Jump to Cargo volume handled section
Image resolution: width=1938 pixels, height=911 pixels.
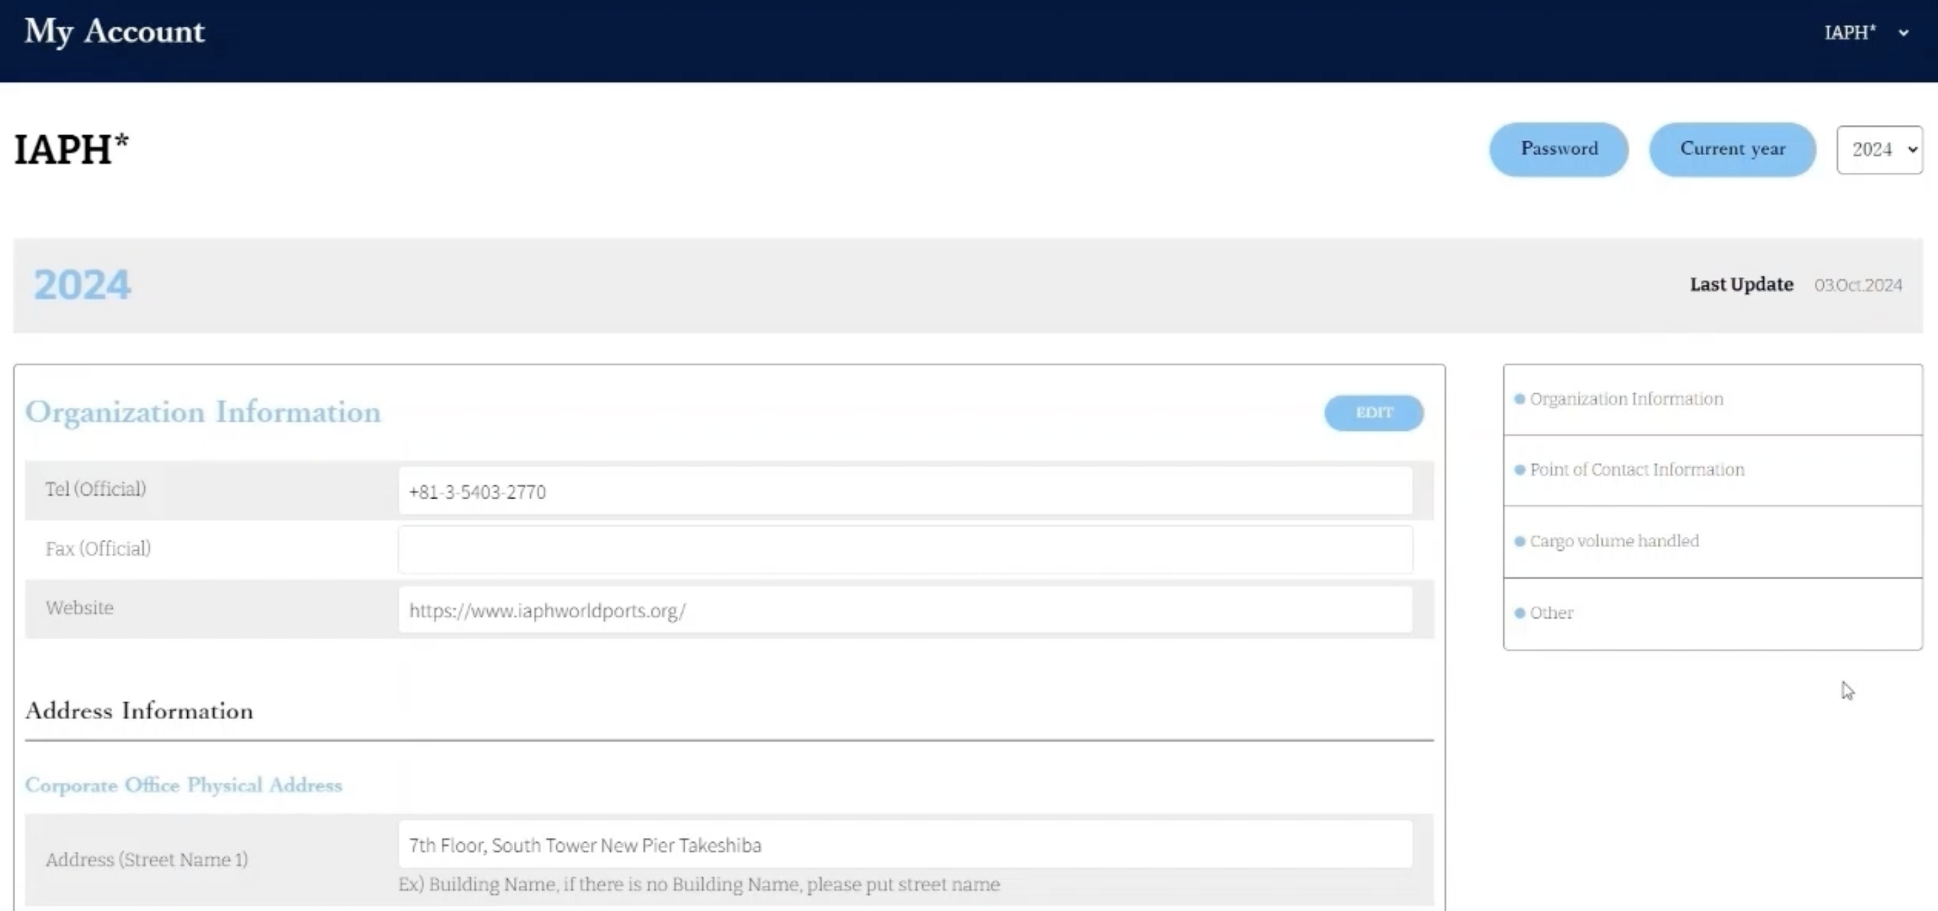click(x=1613, y=541)
